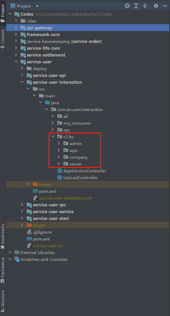Expand the External Libraries node
The width and height of the screenshot is (170, 316).
coord(10,252)
